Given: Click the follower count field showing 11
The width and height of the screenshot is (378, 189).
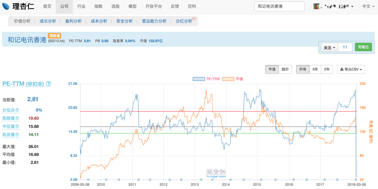Looking at the screenshot, I should coord(345,47).
